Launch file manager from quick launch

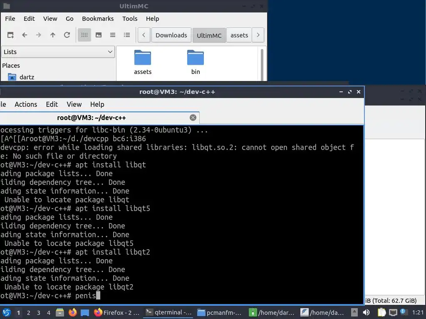60,312
